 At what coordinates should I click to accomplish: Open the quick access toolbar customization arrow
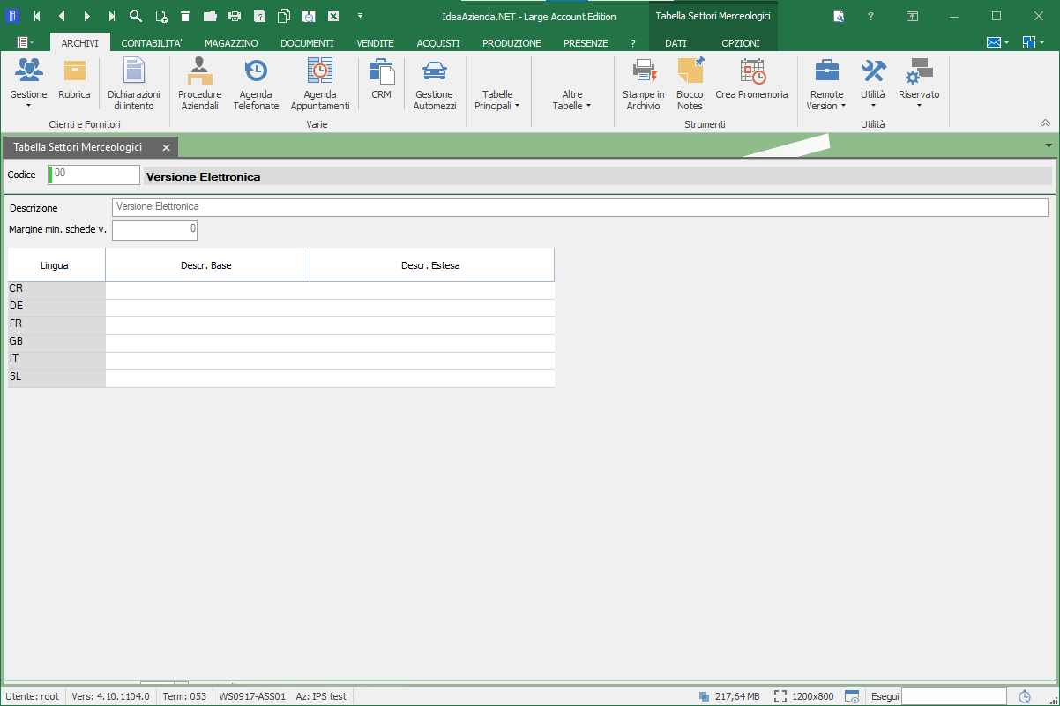pos(360,16)
